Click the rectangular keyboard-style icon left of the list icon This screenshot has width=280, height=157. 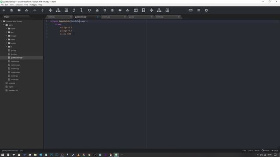(x=191, y=10)
